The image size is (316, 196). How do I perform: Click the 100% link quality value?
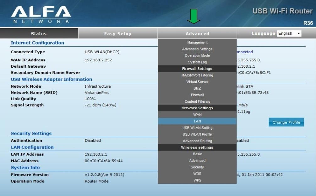click(x=90, y=99)
